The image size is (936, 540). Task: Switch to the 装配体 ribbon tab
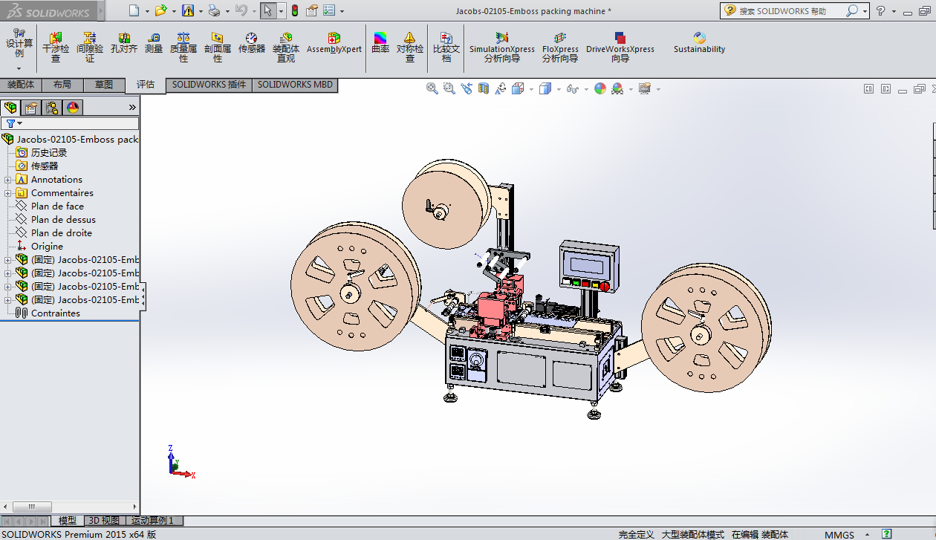pos(21,85)
